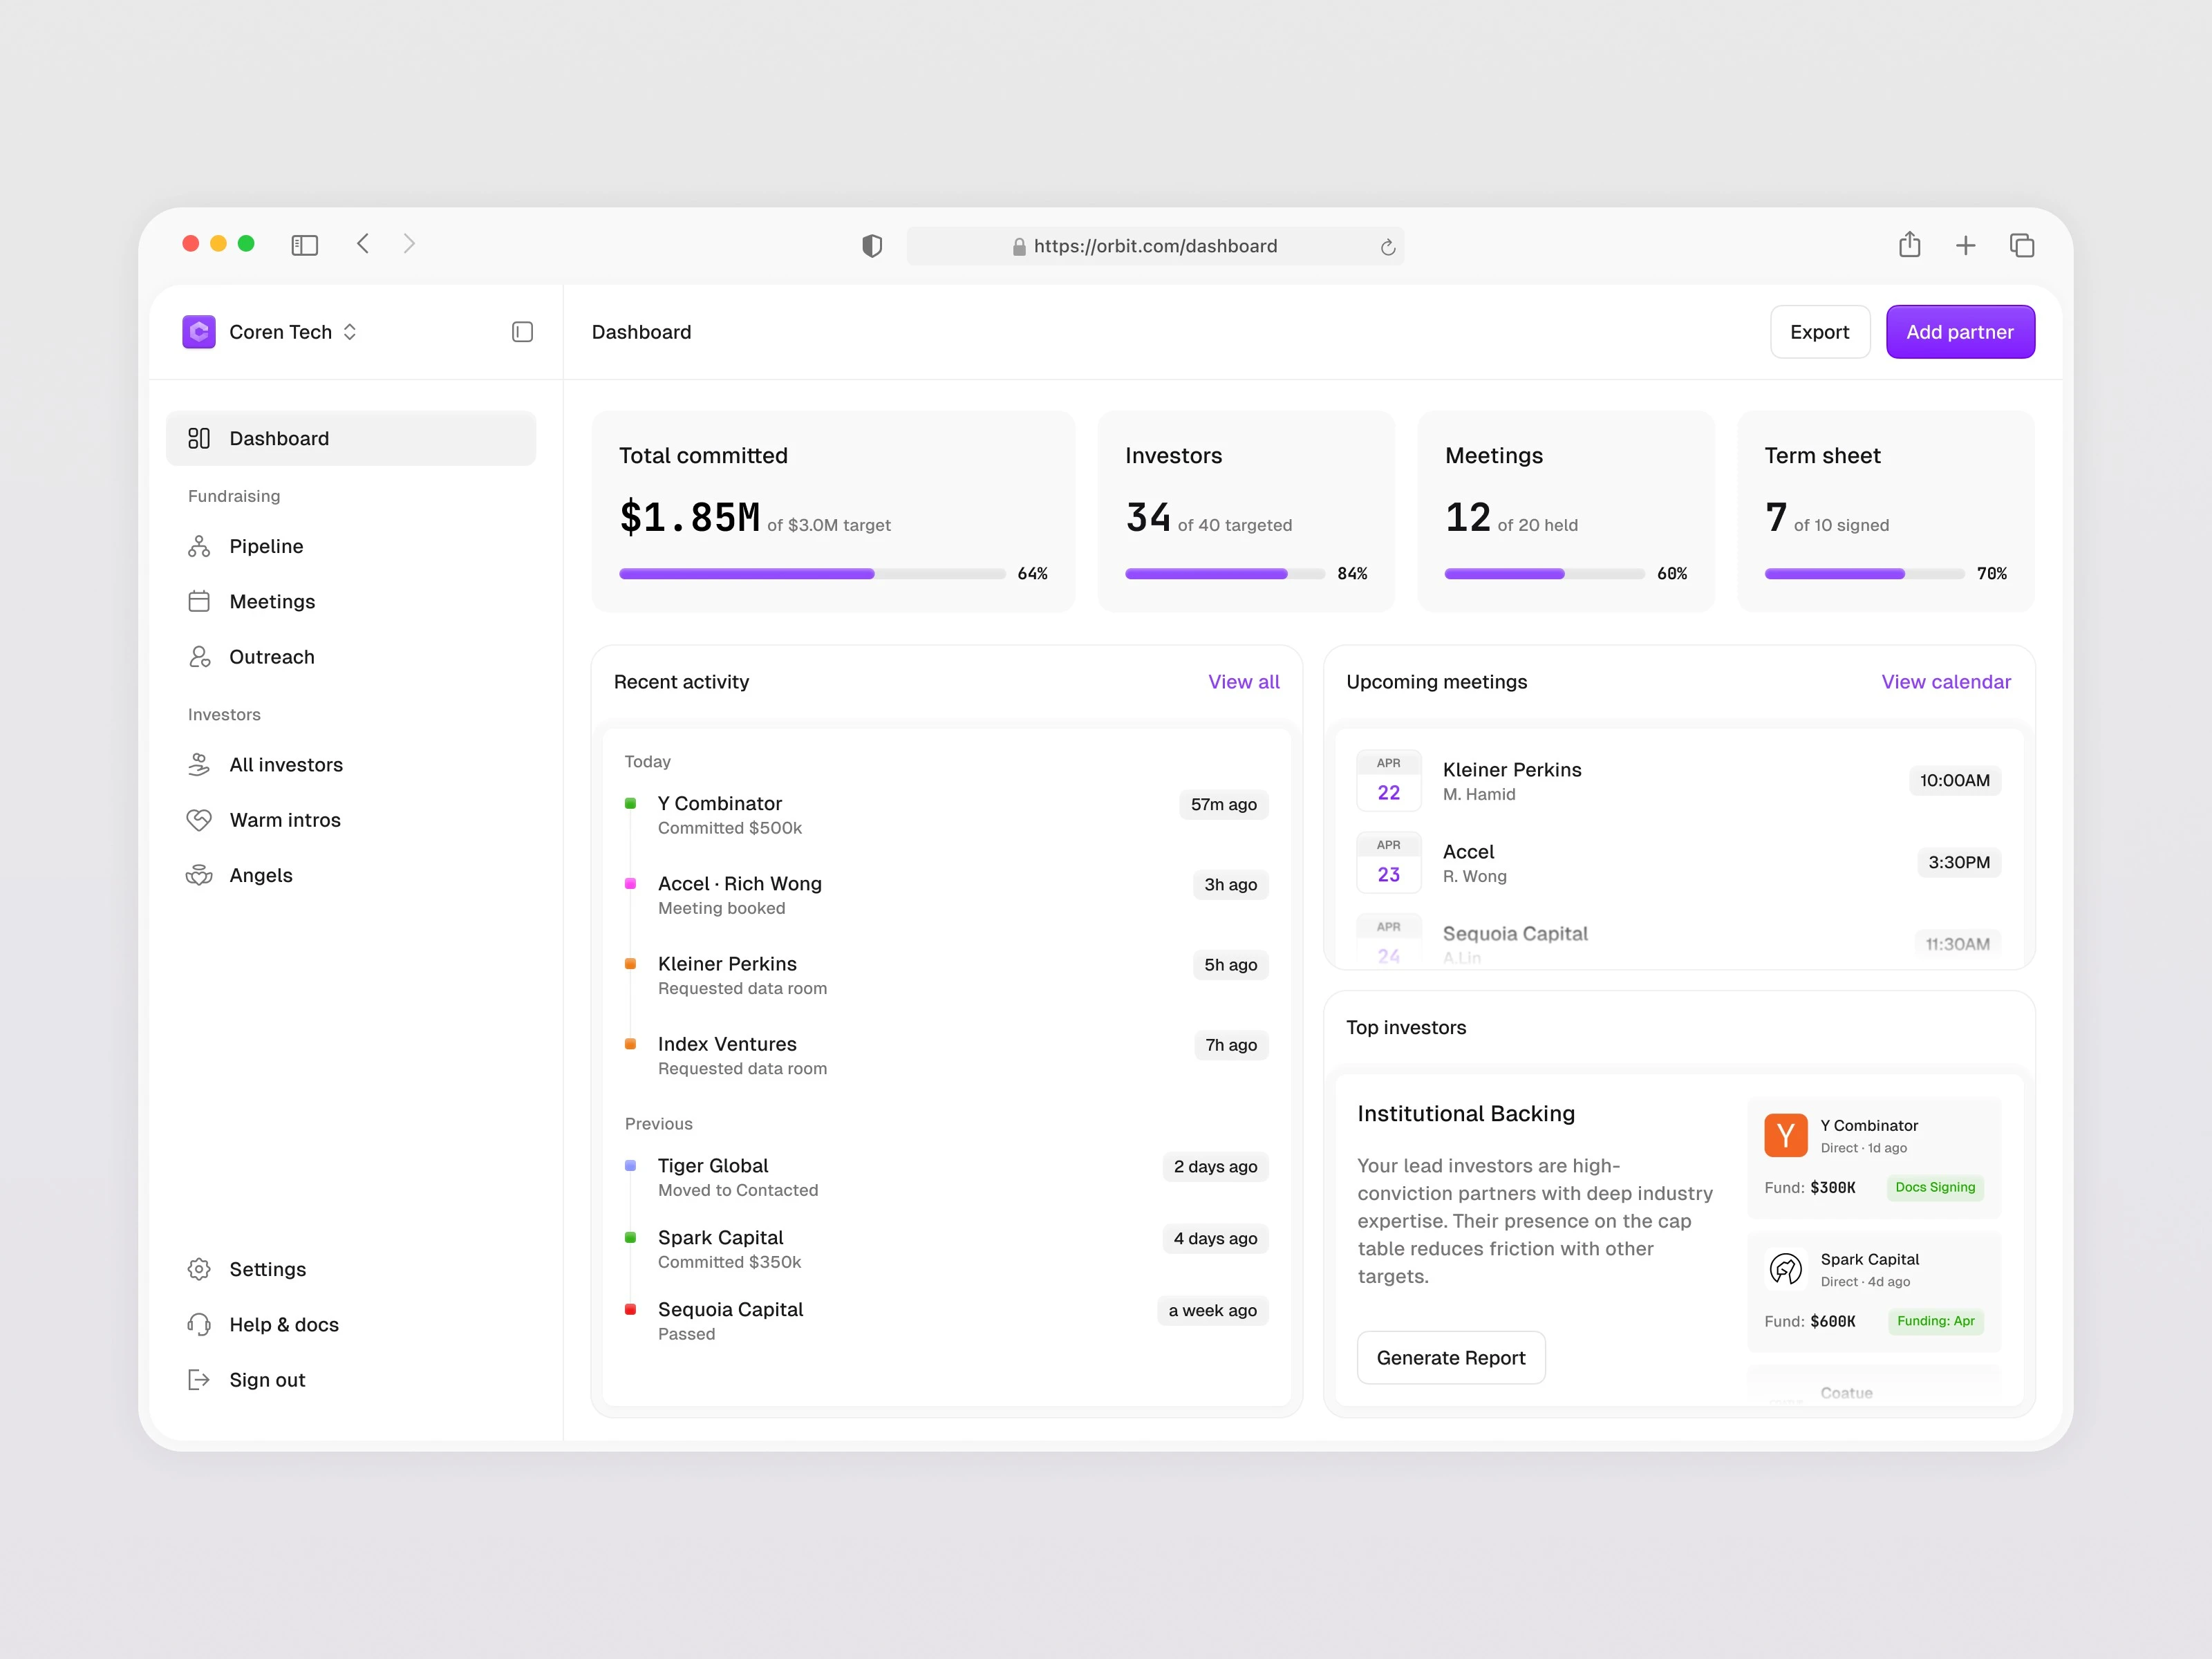Click the Docs Signing status badge
Viewport: 2212px width, 1659px height.
[1934, 1187]
